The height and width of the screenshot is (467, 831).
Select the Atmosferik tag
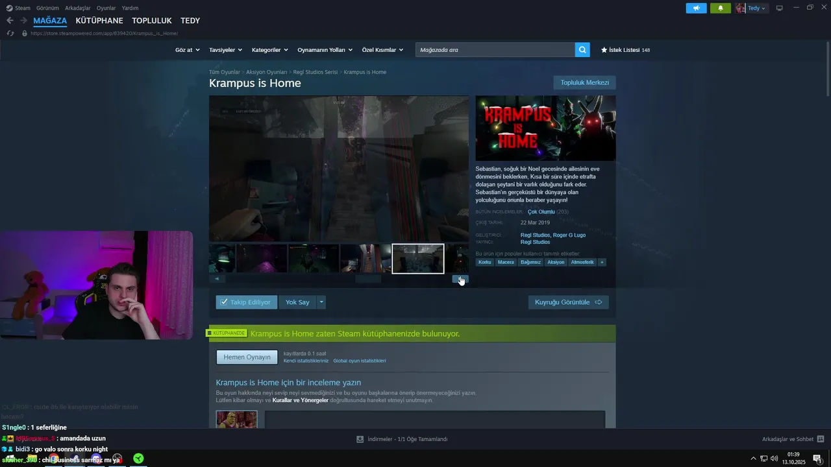(582, 262)
